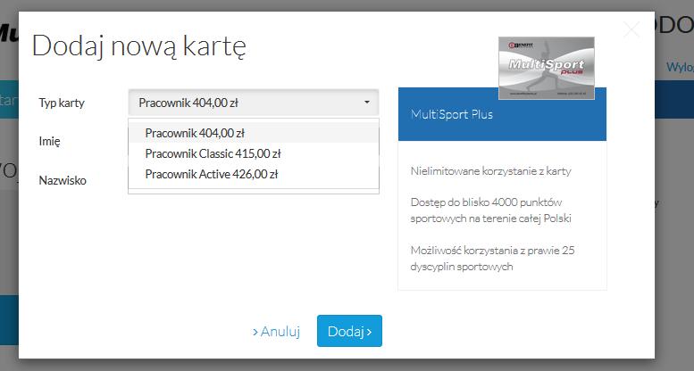Viewport: 694px width, 371px height.
Task: Cancel with the Anuluj link
Action: (x=276, y=331)
